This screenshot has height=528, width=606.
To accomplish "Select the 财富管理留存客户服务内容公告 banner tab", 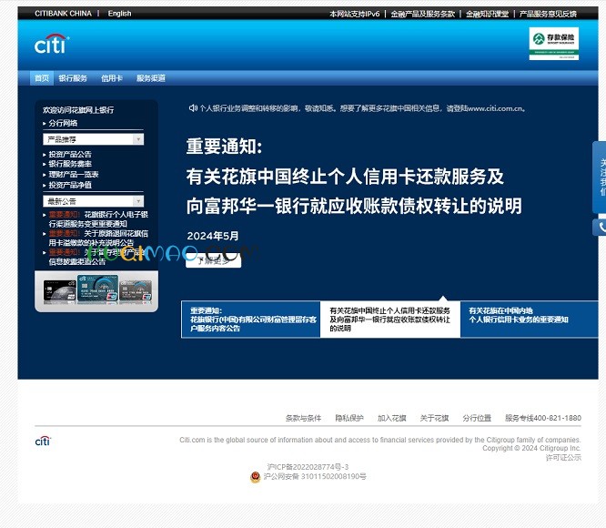I will pos(251,320).
